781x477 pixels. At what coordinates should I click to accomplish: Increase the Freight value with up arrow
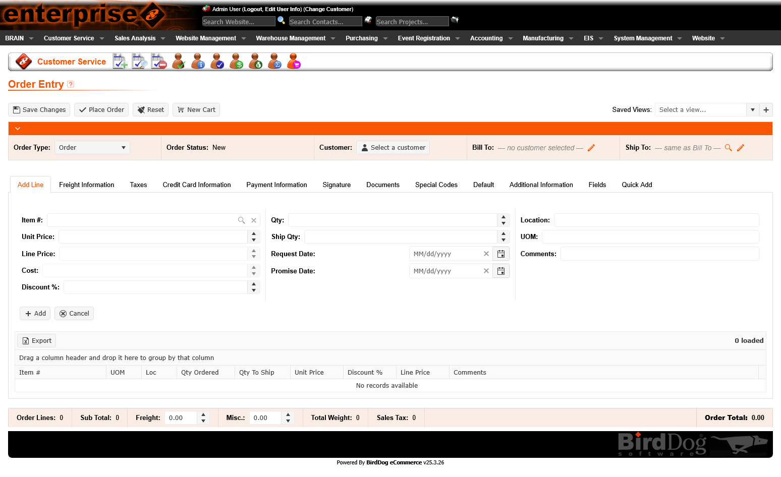click(x=203, y=415)
